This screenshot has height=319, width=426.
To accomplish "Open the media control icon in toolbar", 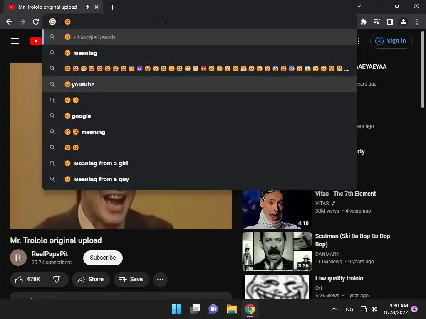I will tap(377, 22).
